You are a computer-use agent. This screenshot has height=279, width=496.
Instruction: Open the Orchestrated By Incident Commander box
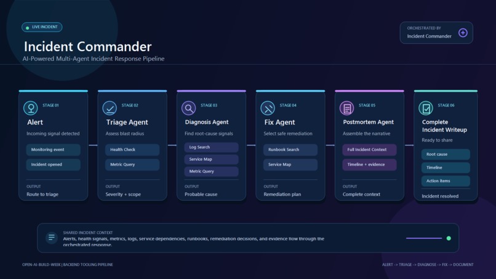tap(436, 33)
